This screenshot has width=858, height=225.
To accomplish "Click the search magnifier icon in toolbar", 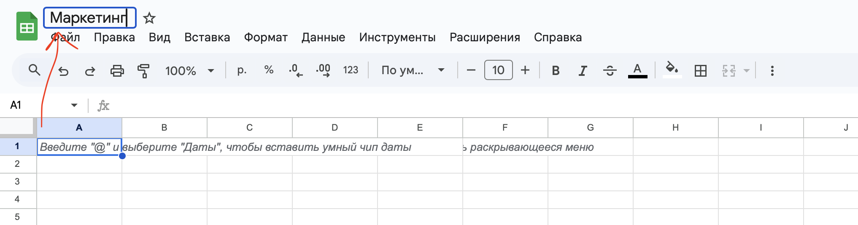I will coord(34,70).
